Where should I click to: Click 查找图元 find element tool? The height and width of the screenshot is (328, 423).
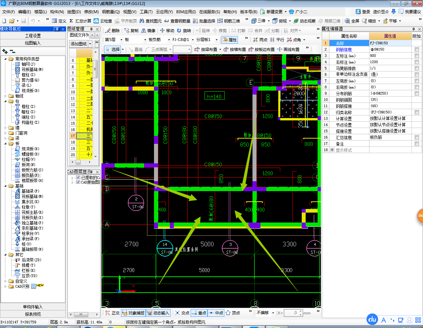(x=150, y=21)
